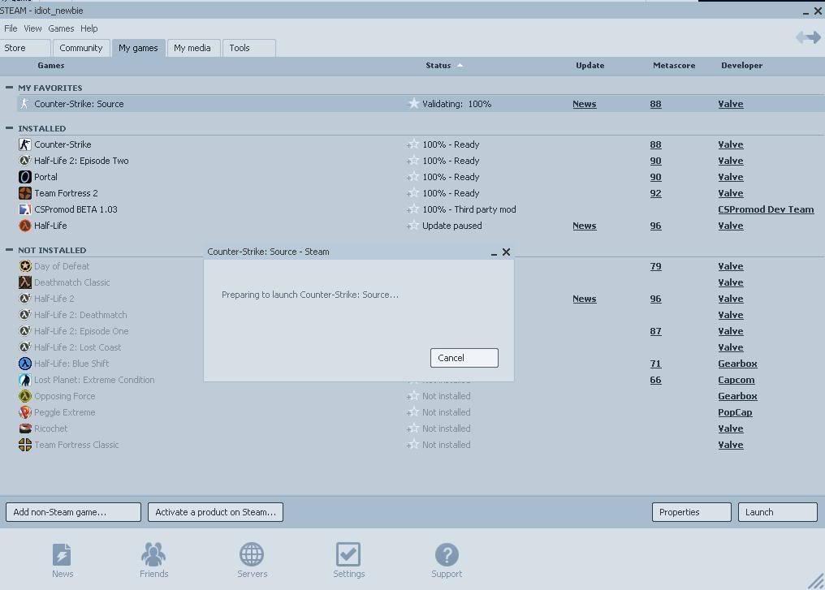
Task: Click the Opposing Force icon
Action: point(24,396)
